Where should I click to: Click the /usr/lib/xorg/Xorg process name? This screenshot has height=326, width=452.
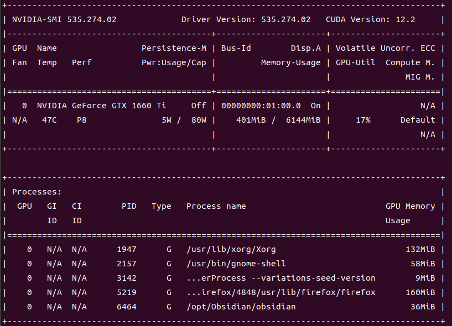tap(231, 249)
